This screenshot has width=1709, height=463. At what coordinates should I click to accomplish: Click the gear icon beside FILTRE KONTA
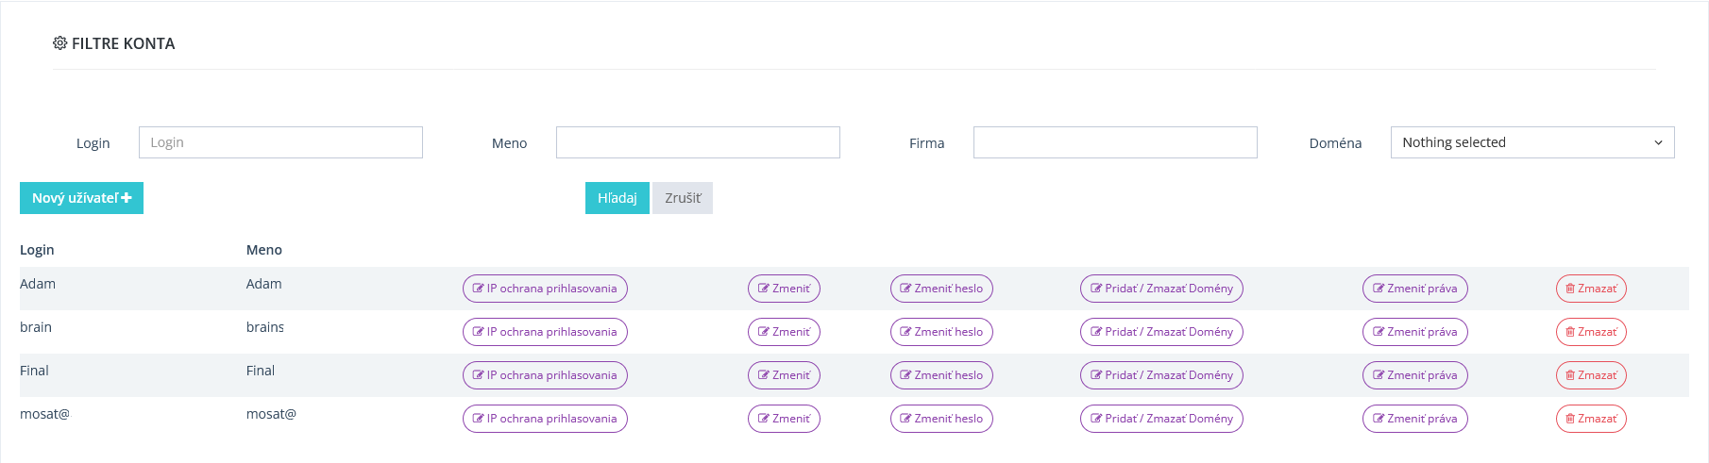[x=59, y=43]
